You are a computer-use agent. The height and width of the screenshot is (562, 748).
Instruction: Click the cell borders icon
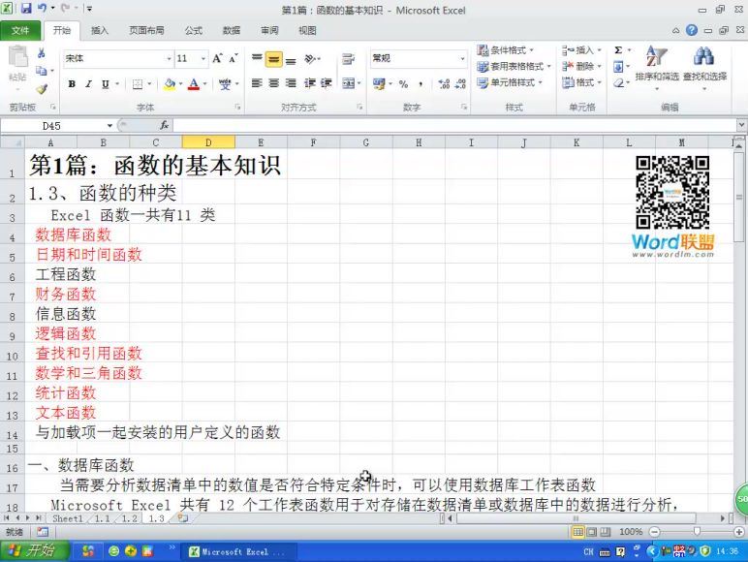[x=138, y=84]
